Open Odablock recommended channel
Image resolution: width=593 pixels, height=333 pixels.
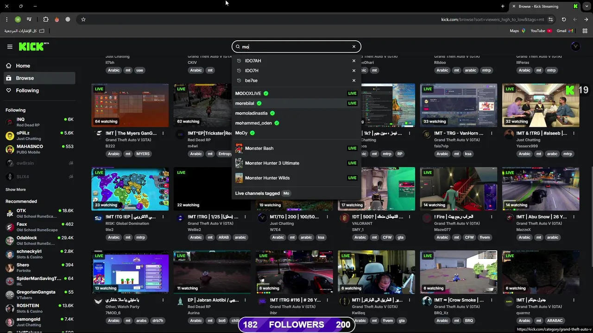(39, 240)
